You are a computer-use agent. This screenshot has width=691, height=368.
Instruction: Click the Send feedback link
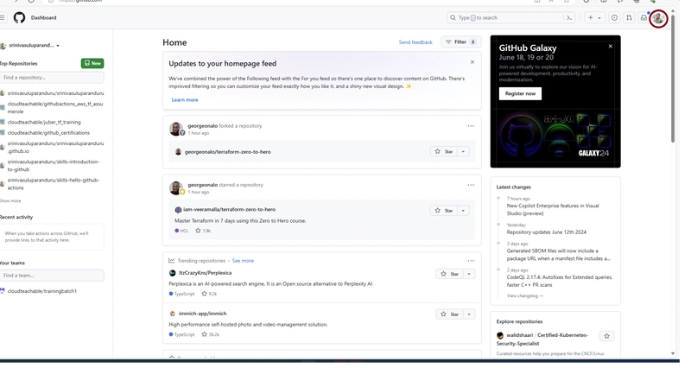415,41
